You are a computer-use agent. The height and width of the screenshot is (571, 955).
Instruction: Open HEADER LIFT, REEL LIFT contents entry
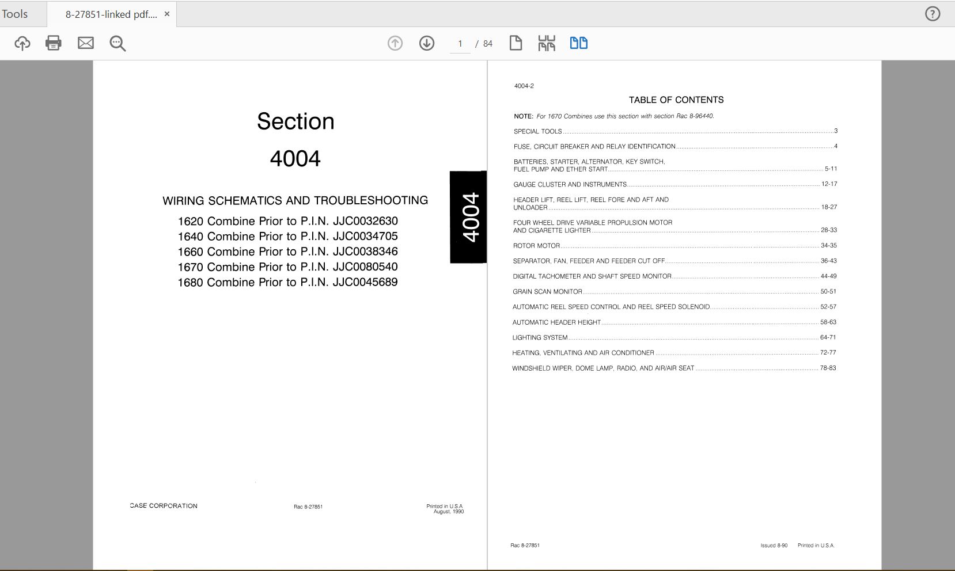676,203
